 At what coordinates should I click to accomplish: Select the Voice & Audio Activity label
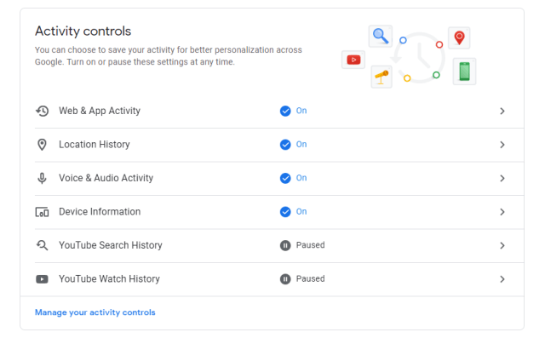click(x=106, y=178)
